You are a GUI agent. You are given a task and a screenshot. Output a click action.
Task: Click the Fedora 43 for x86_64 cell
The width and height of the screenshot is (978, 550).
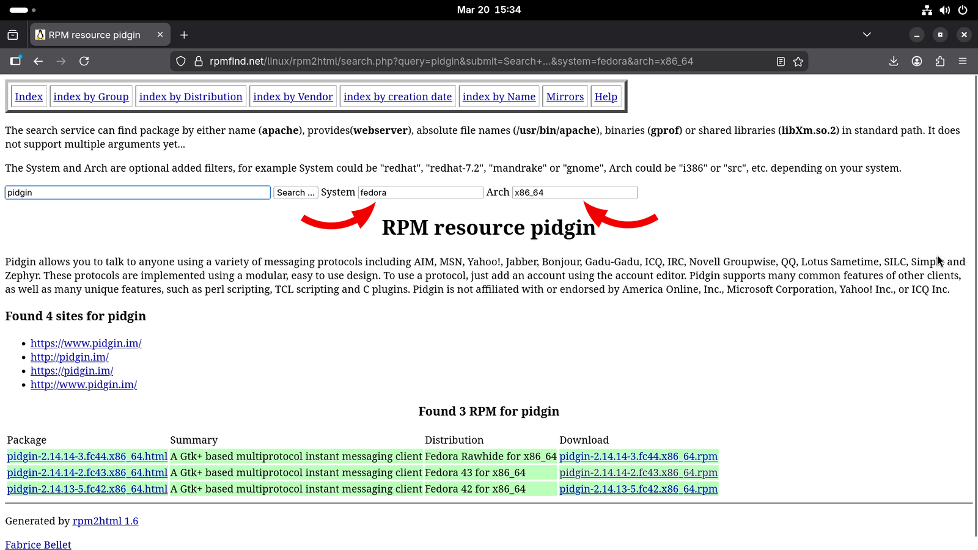491,472
